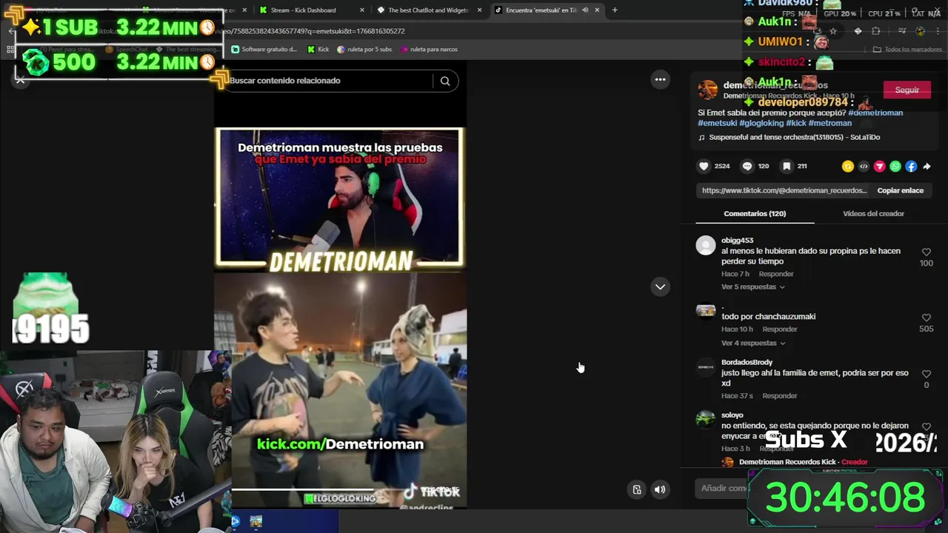Click the blue play-icon app on taskbar
The width and height of the screenshot is (948, 533).
coord(236,521)
